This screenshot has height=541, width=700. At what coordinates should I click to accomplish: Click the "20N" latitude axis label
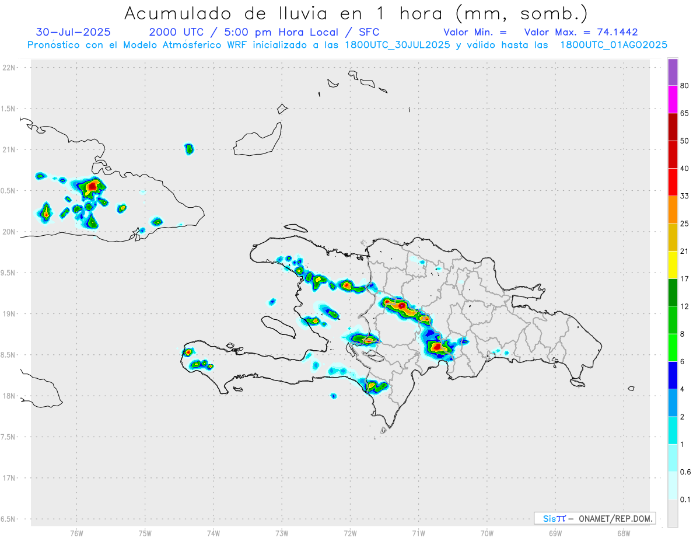pos(9,232)
